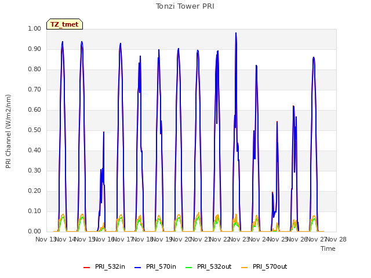Image resolution: width=371 pixels, height=278 pixels.
Task: Click the y-axis title PRI Channel (W/m2/nm)
Action: (x=8, y=131)
